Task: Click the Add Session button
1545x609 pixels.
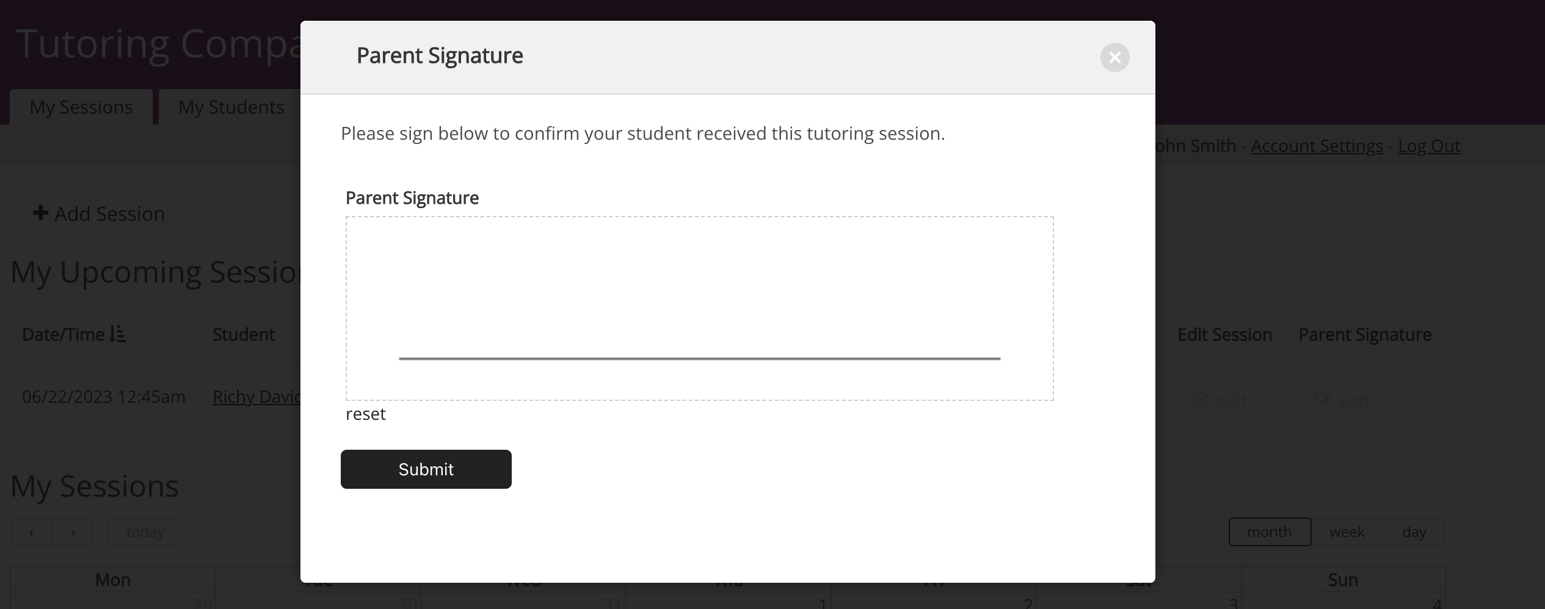Action: [x=99, y=214]
